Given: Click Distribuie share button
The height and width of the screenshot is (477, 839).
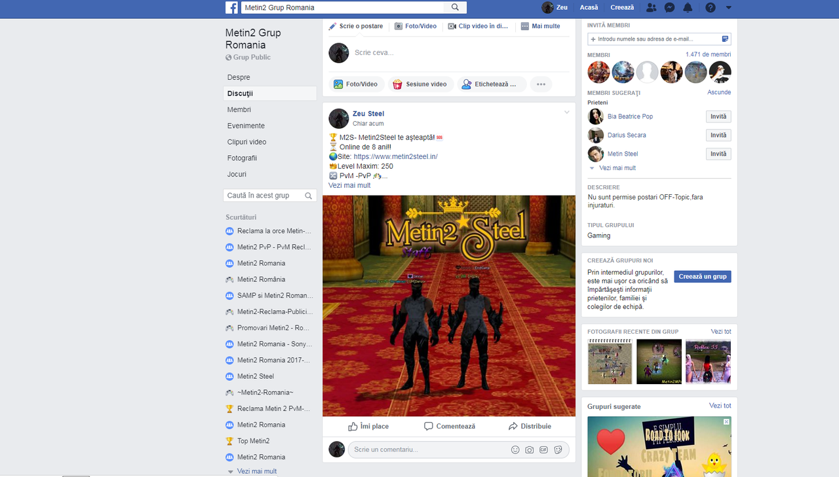Looking at the screenshot, I should pyautogui.click(x=530, y=426).
